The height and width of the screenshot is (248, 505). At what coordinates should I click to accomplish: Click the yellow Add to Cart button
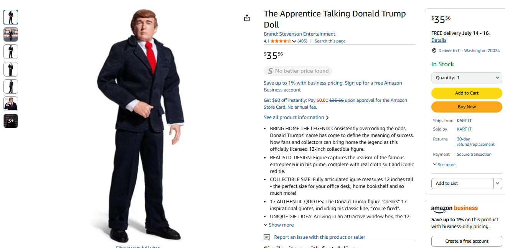pos(467,93)
